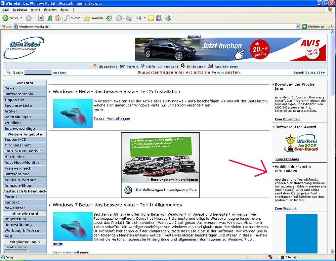Open the History toolbar icon

pyautogui.click(x=109, y=18)
